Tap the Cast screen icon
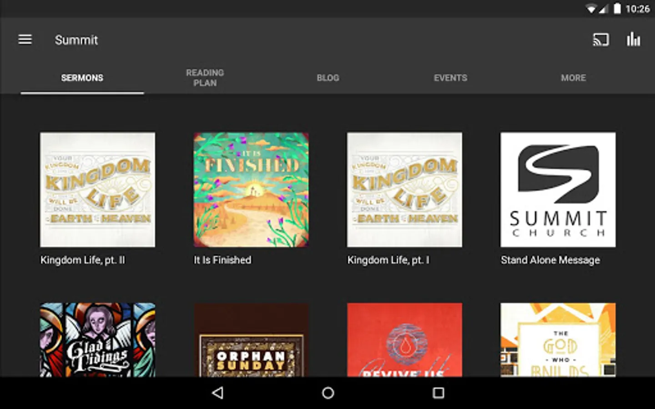 click(x=600, y=40)
